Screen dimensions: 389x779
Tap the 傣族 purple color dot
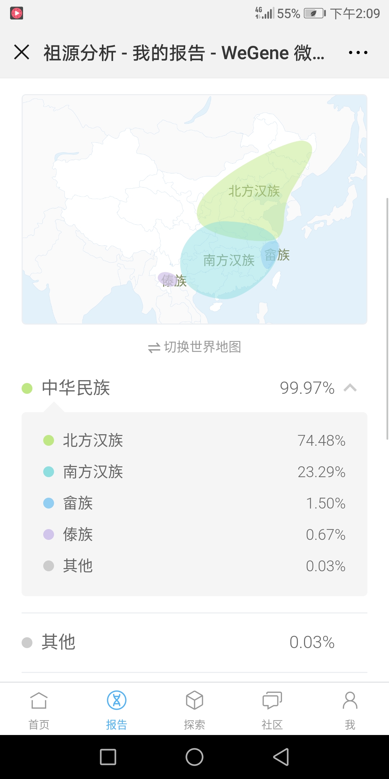(x=49, y=534)
